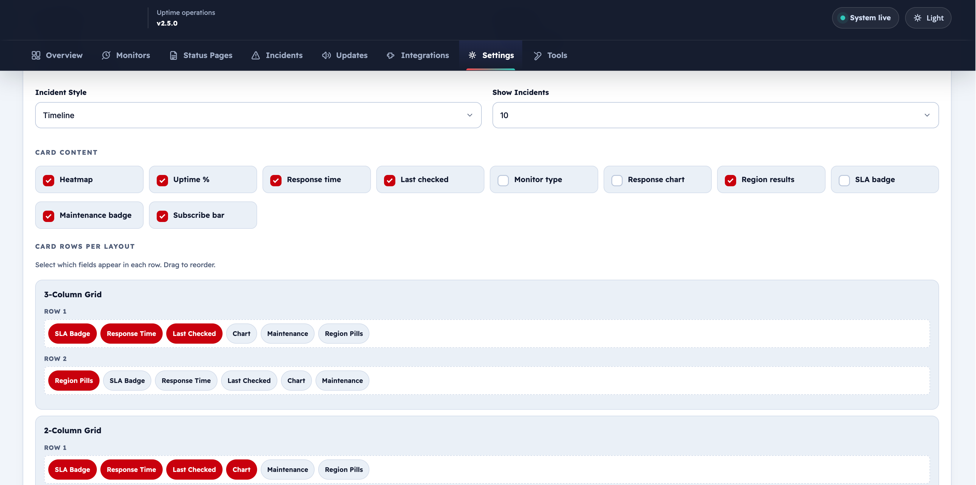The width and height of the screenshot is (976, 485).
Task: Uncheck the Last checked checkbox
Action: (x=389, y=180)
